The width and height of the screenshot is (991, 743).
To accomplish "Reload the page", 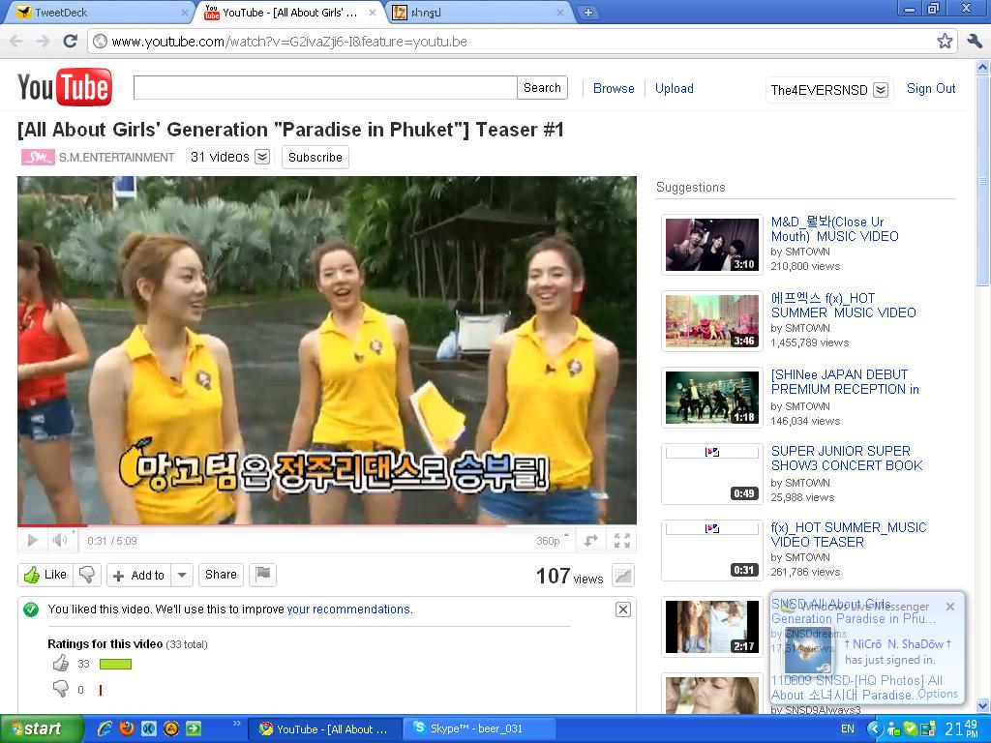I will (x=70, y=42).
